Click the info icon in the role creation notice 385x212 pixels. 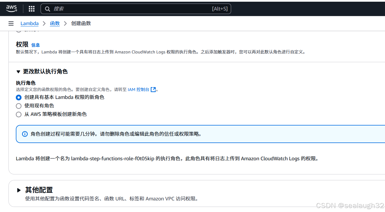(25, 134)
